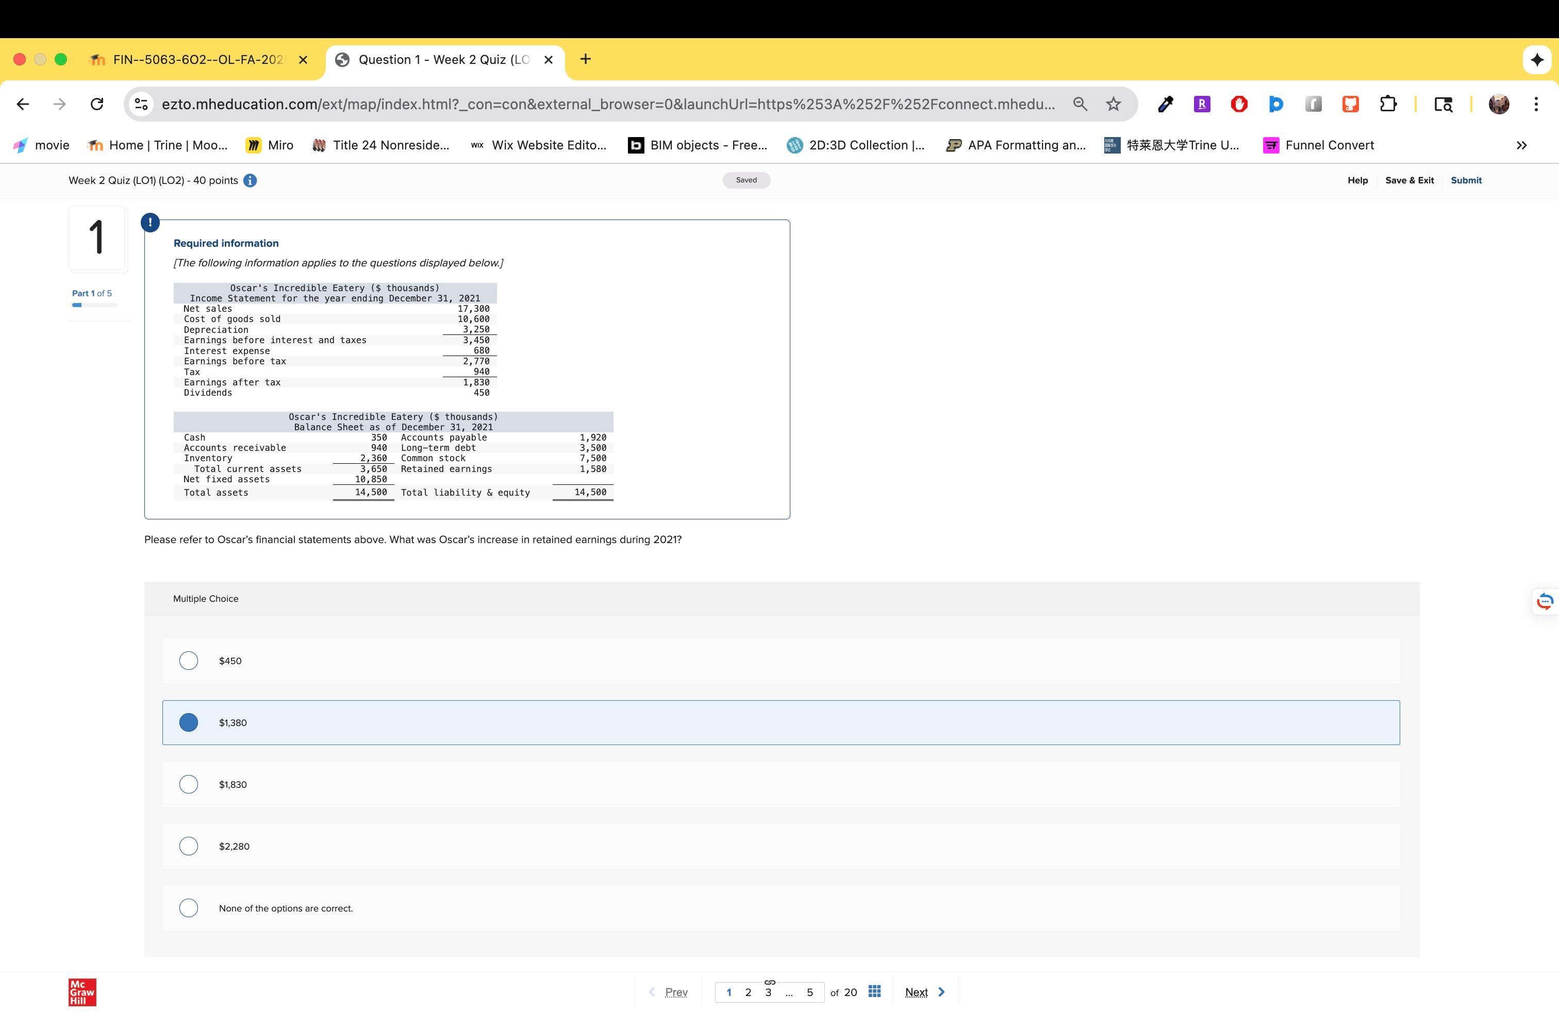Select the $1,380 answer option
The width and height of the screenshot is (1559, 1012).
click(781, 722)
